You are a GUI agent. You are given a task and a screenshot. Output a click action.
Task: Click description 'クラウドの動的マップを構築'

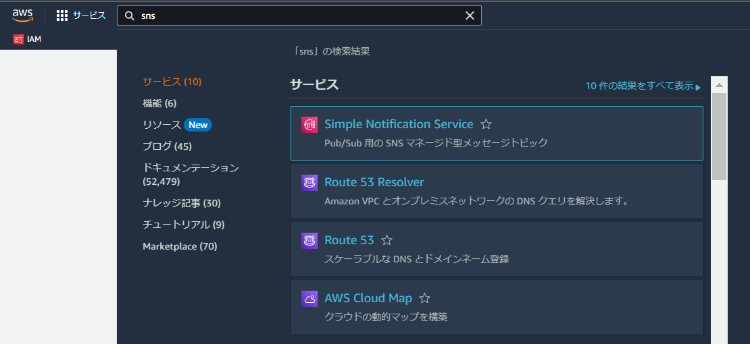386,317
